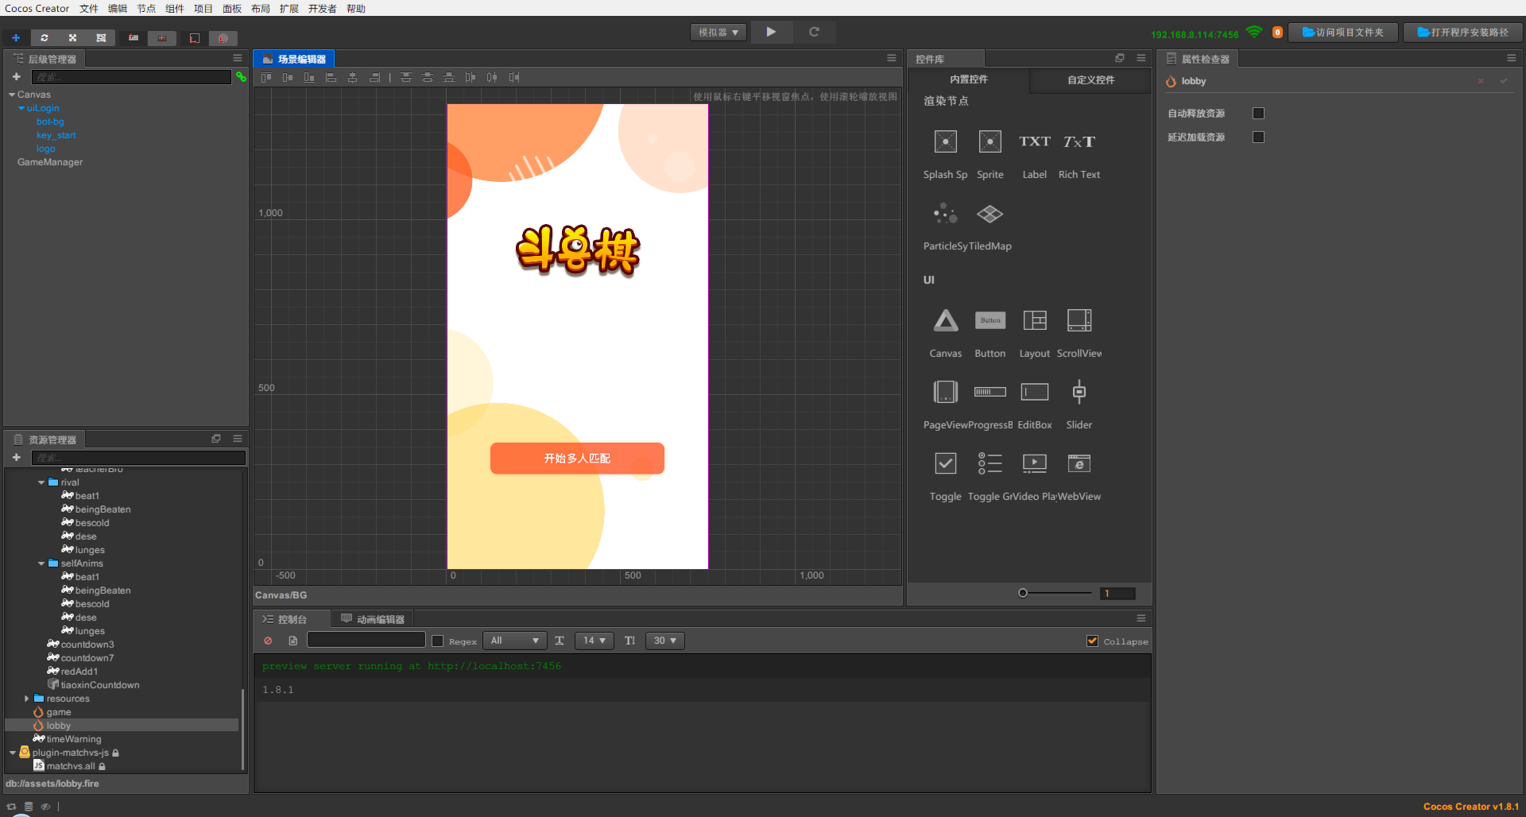Click the clear console icon
1526x817 pixels.
(x=268, y=641)
